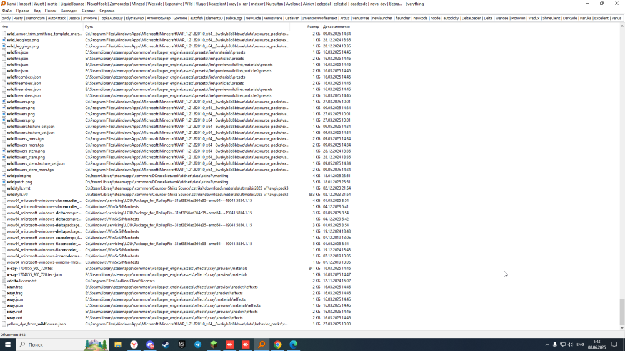Screen dimensions: 625x351
Task: Sort results by the Имя column header
Action: [x=41, y=27]
